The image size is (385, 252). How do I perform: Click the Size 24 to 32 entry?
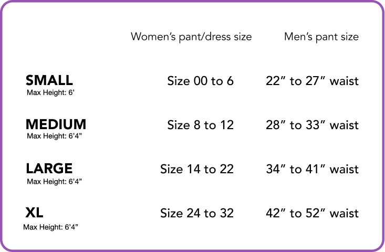coord(197,214)
